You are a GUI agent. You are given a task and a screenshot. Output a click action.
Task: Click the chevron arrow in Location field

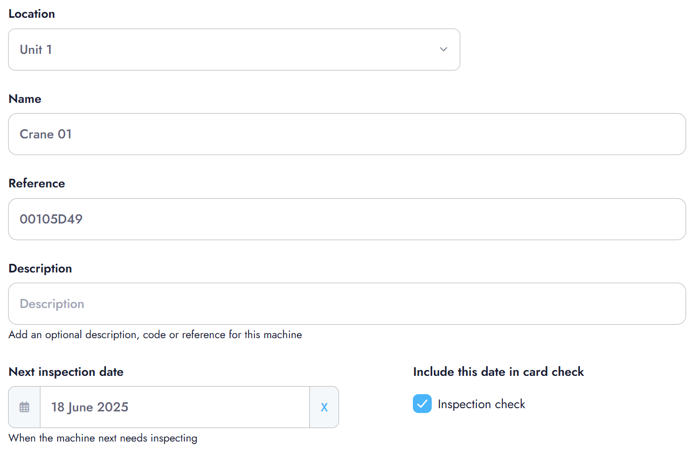(x=444, y=50)
